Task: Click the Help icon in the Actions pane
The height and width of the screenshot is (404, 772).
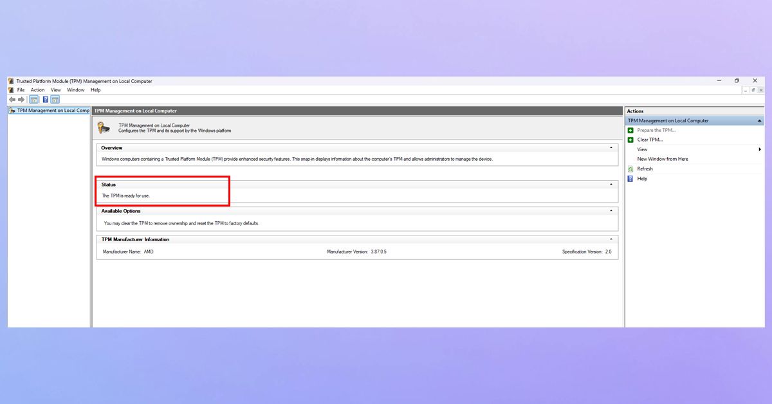Action: click(630, 179)
